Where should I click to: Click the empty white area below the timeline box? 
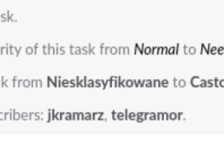click(112, 151)
